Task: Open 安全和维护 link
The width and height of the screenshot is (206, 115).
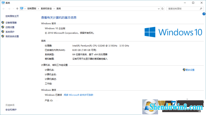Action: click(11, 110)
